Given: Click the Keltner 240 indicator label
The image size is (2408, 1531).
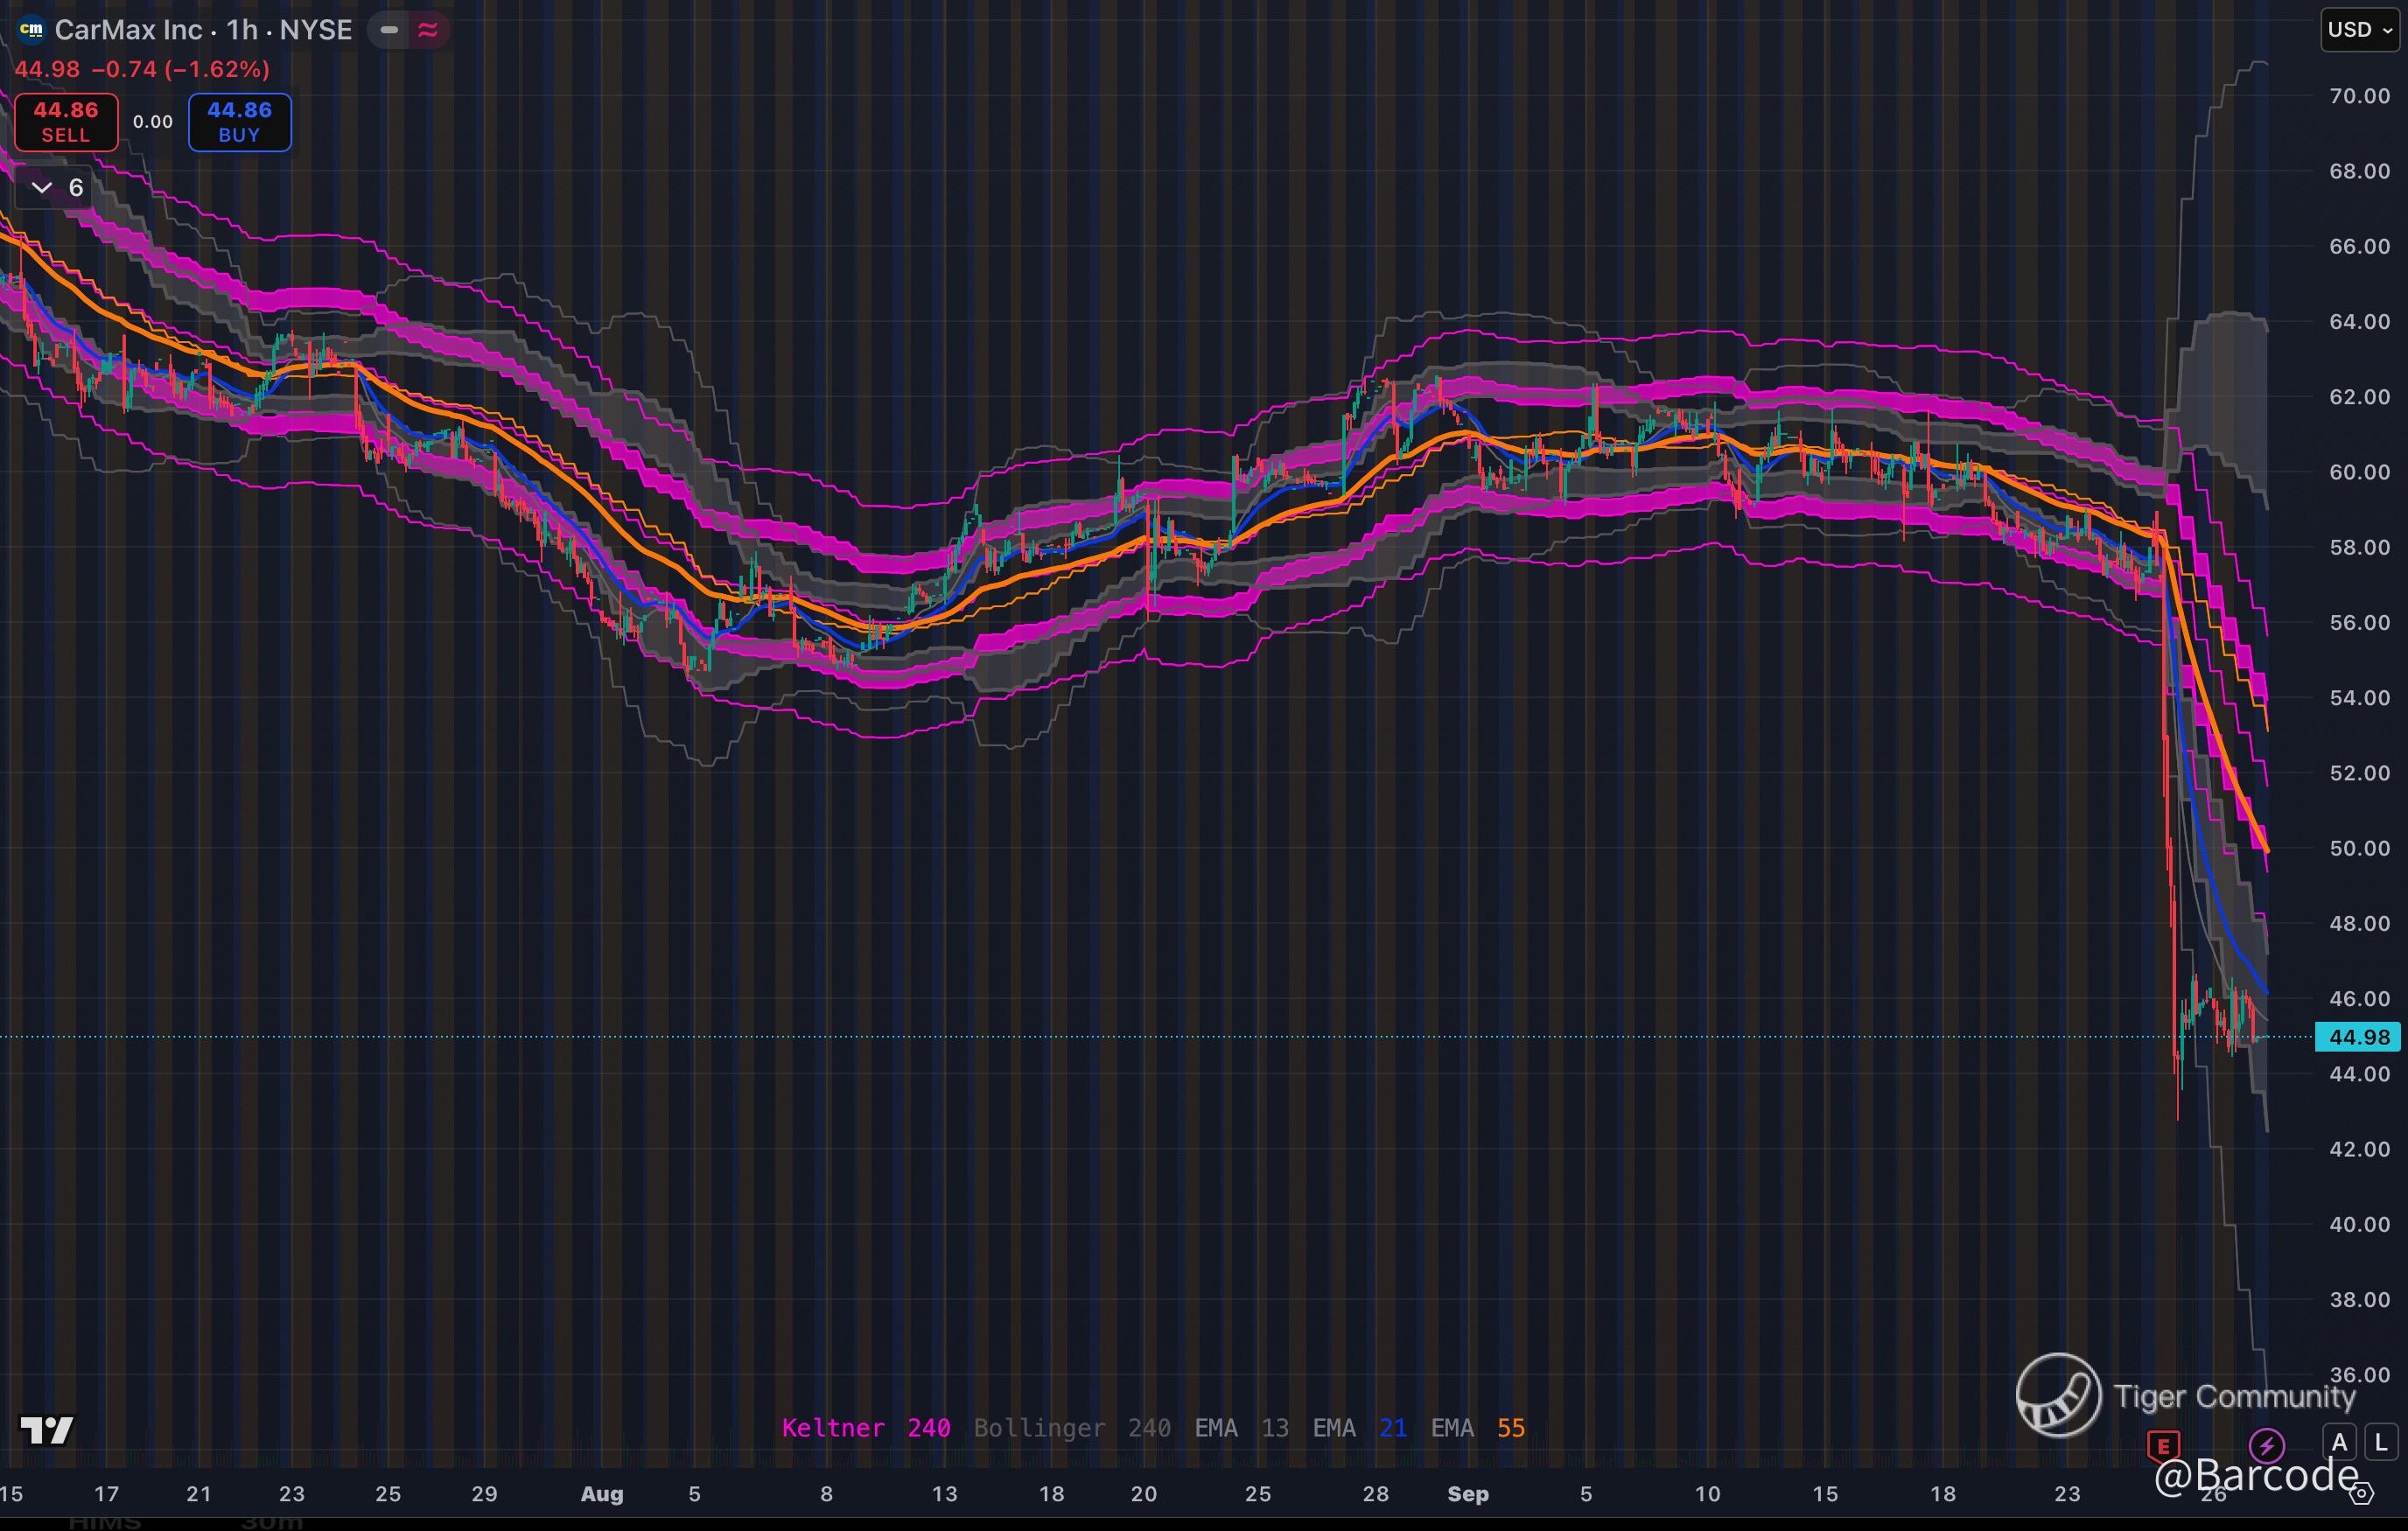Looking at the screenshot, I should 865,1428.
